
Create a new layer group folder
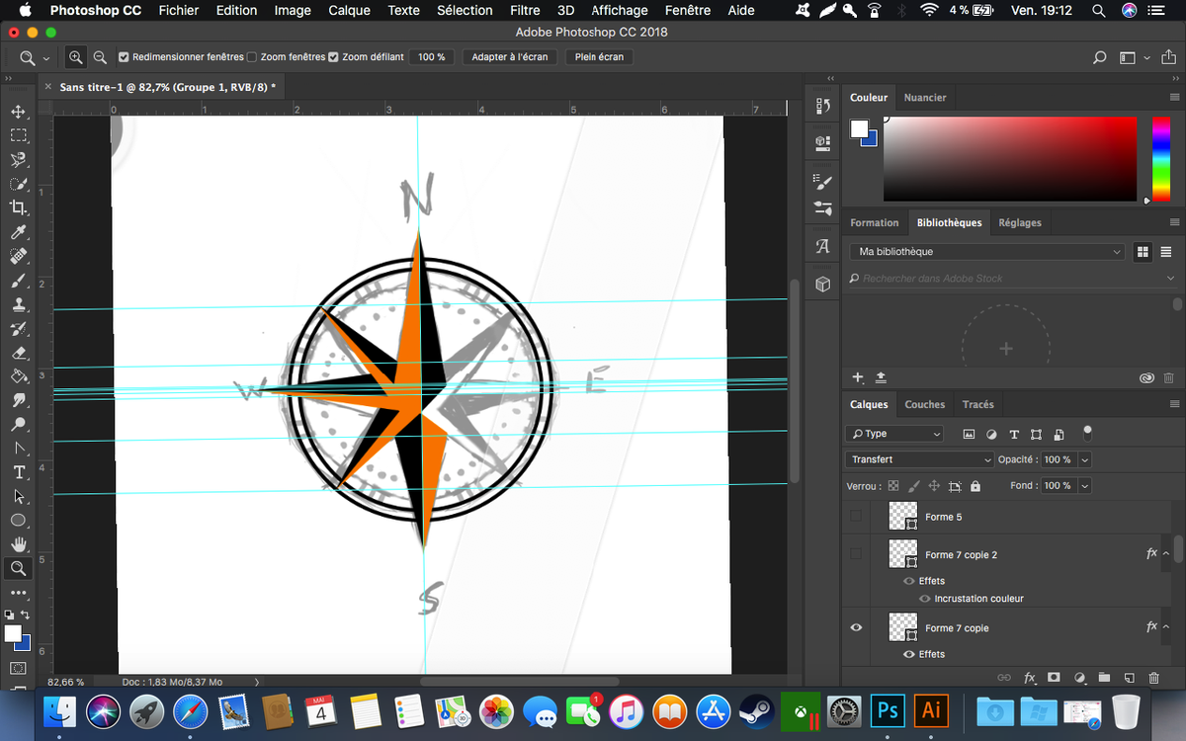(x=1104, y=678)
